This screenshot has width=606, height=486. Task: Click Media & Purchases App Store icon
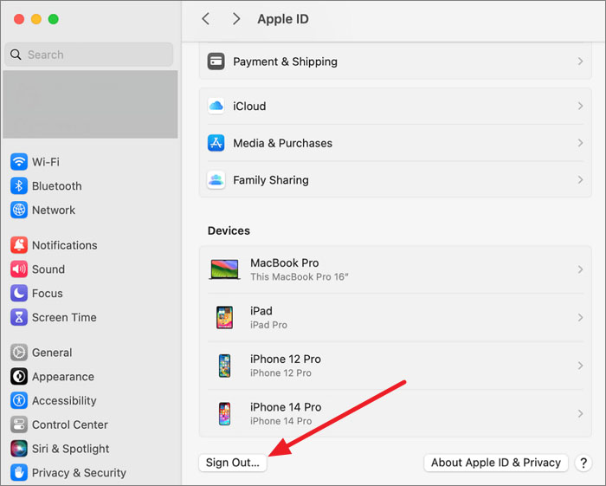216,143
